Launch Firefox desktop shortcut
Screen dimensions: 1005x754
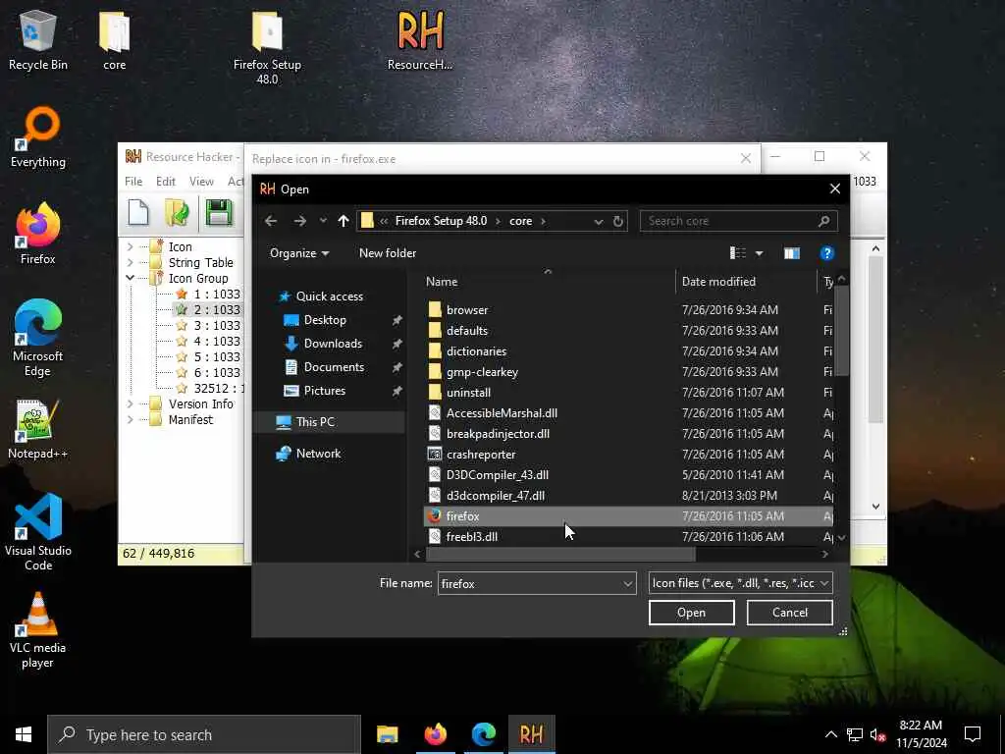pos(38,234)
